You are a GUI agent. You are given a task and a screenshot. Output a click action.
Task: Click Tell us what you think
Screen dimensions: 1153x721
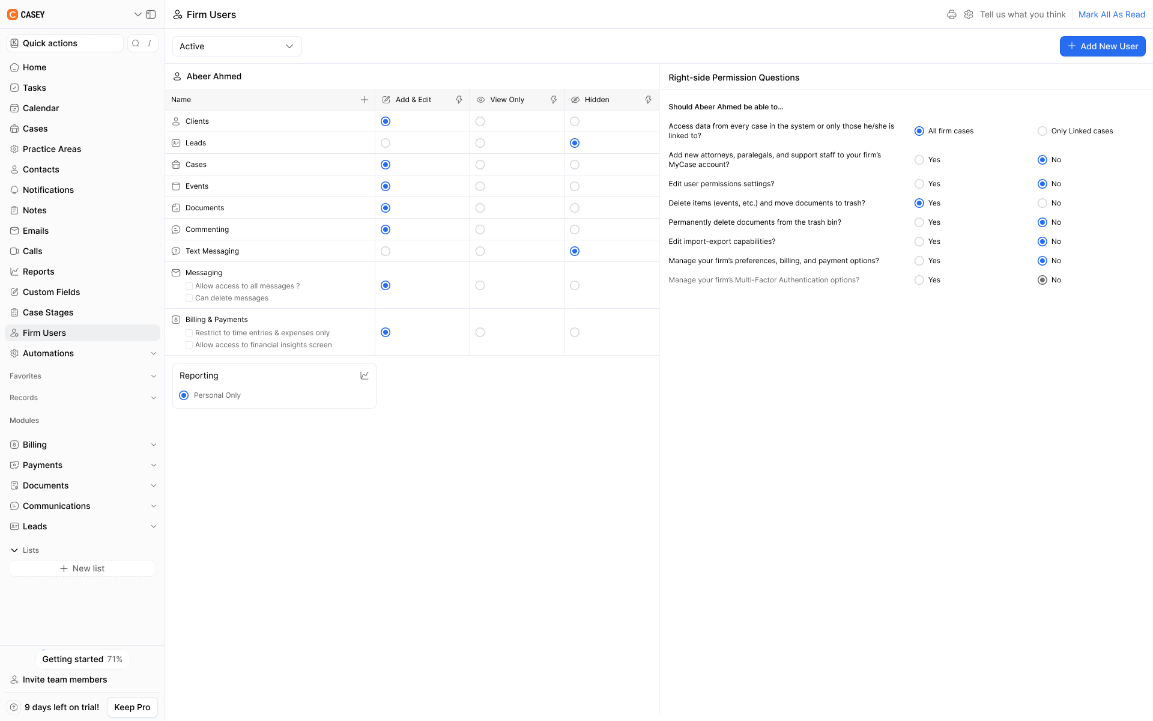click(x=1023, y=14)
